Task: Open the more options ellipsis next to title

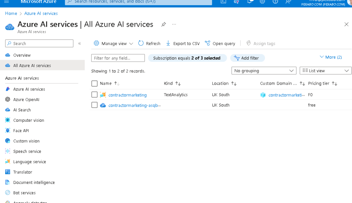Action: pos(174,24)
